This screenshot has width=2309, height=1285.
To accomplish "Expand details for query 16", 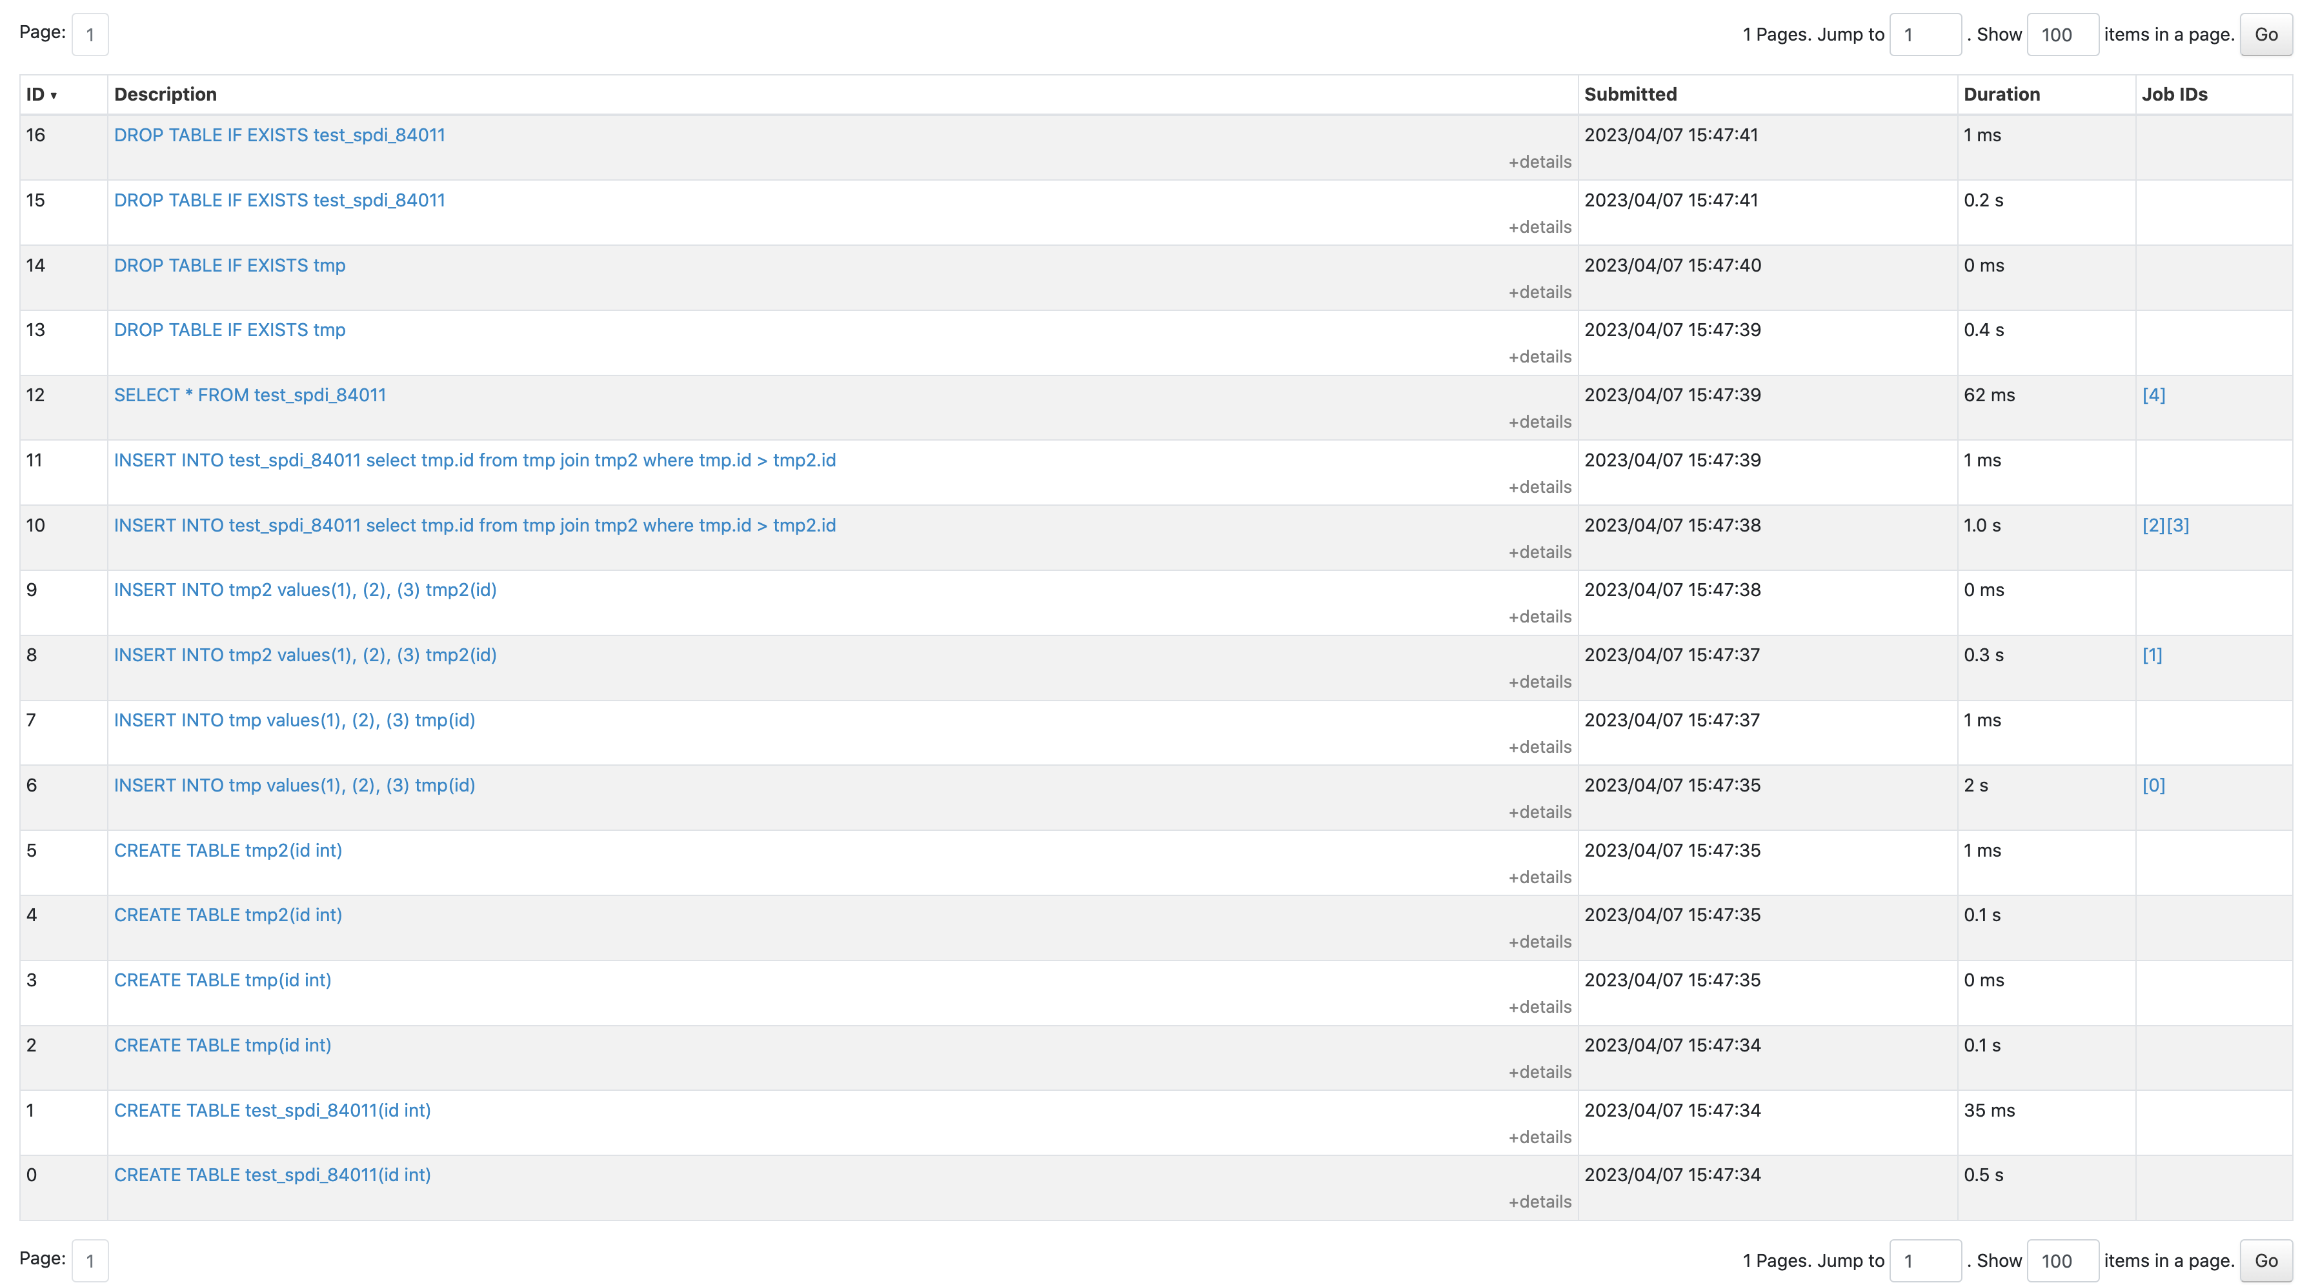I will click(1539, 162).
